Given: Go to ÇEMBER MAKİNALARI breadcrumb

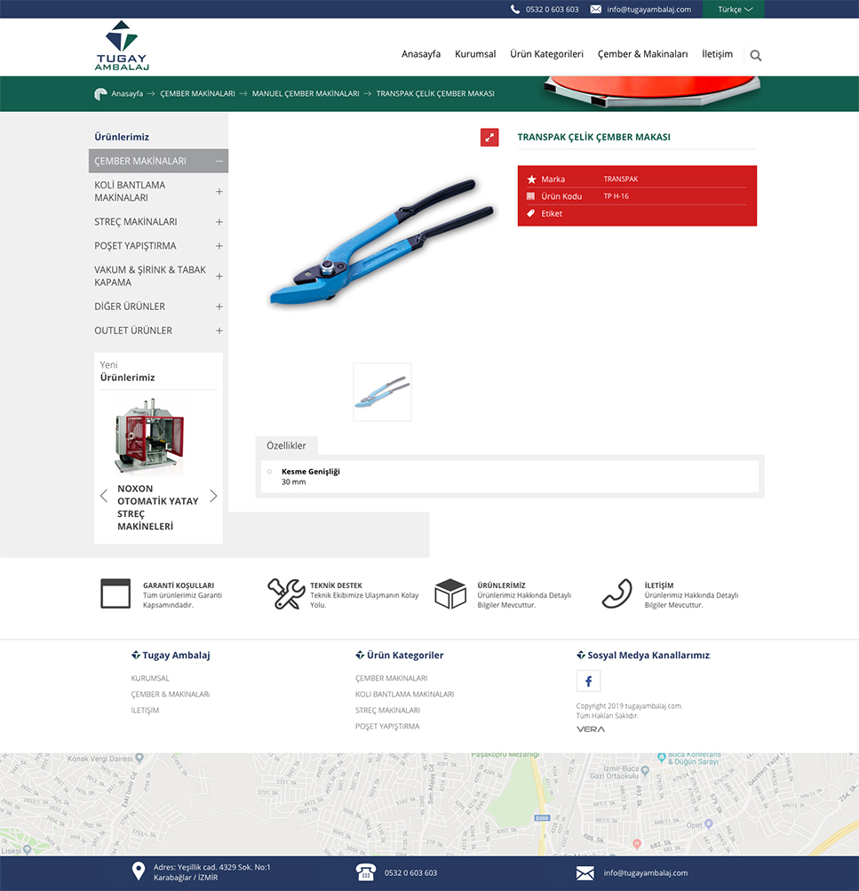Looking at the screenshot, I should tap(198, 94).
